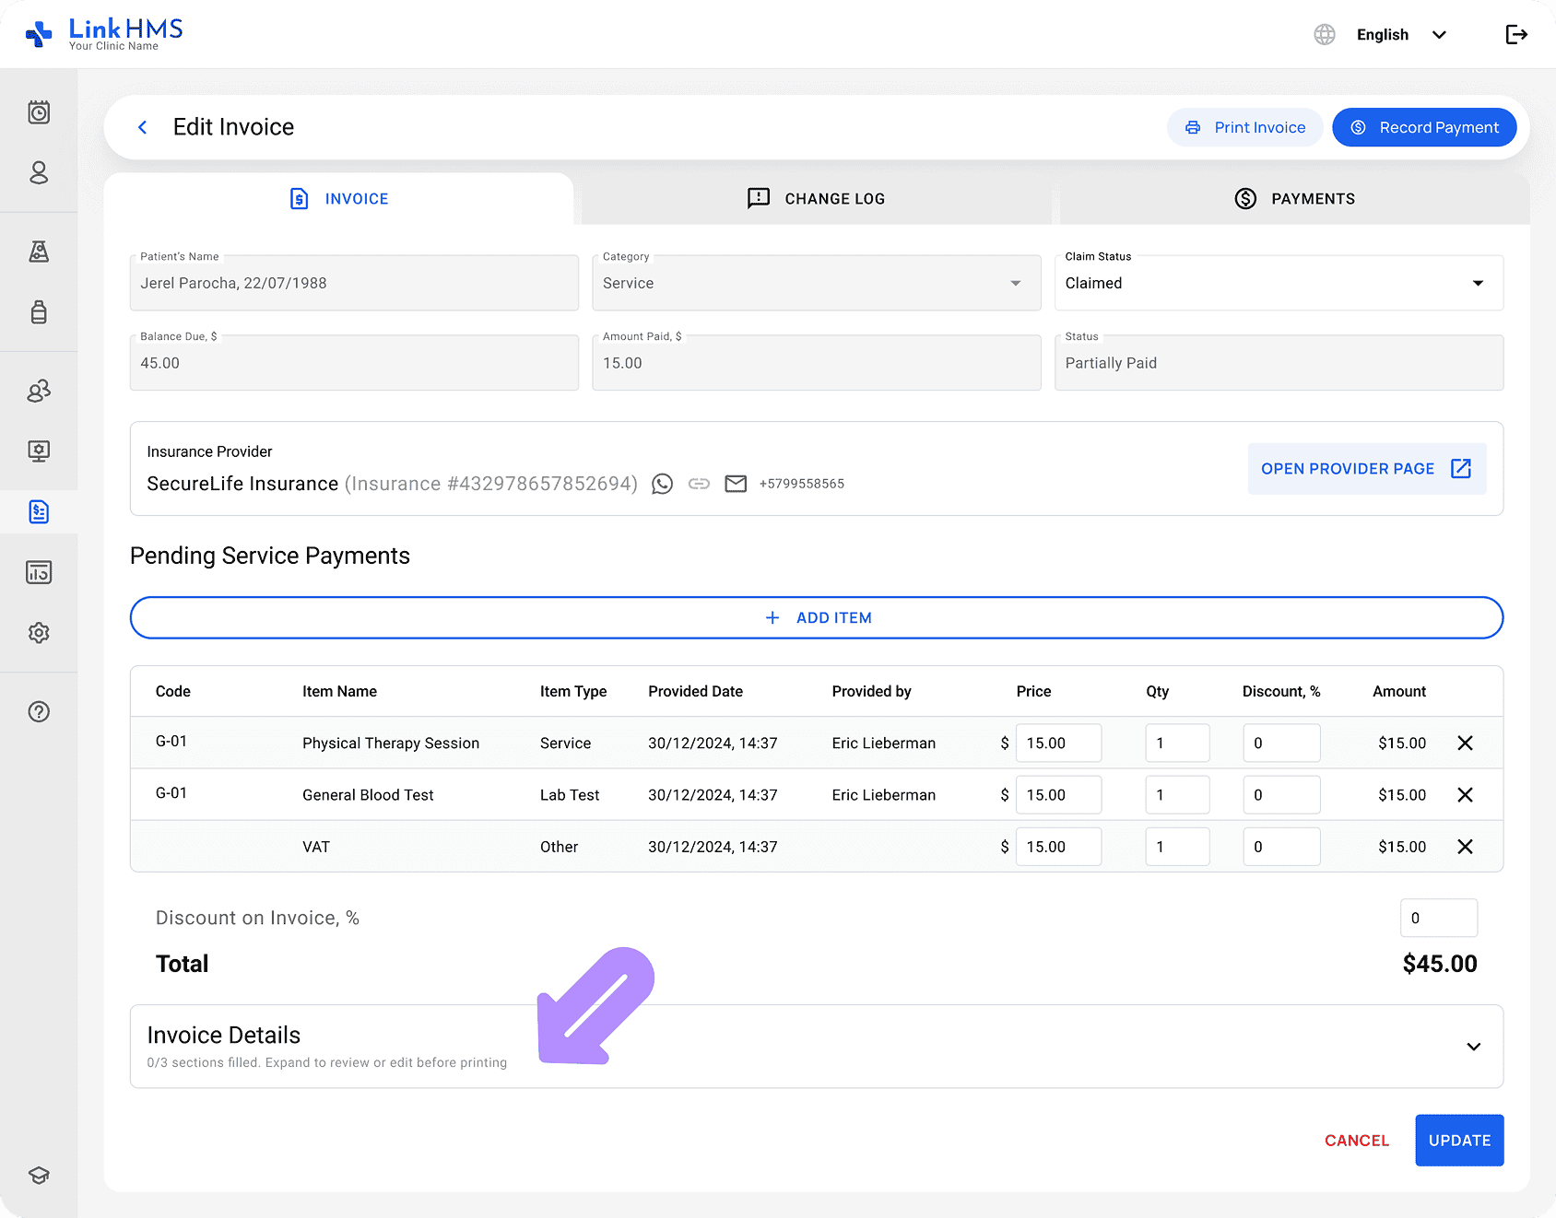Screen dimensions: 1556x1218
Task: Remove the VAT line item with the X
Action: click(x=1465, y=846)
